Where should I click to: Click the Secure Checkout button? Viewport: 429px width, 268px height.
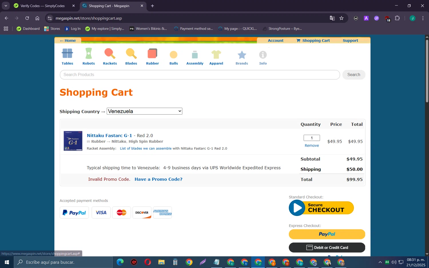coord(321,208)
